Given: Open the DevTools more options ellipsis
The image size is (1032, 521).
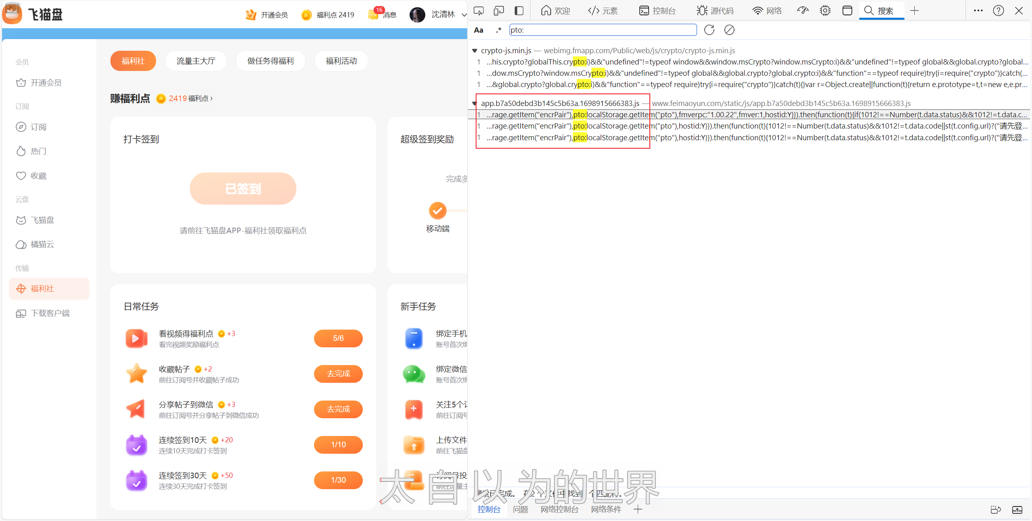Looking at the screenshot, I should [978, 11].
